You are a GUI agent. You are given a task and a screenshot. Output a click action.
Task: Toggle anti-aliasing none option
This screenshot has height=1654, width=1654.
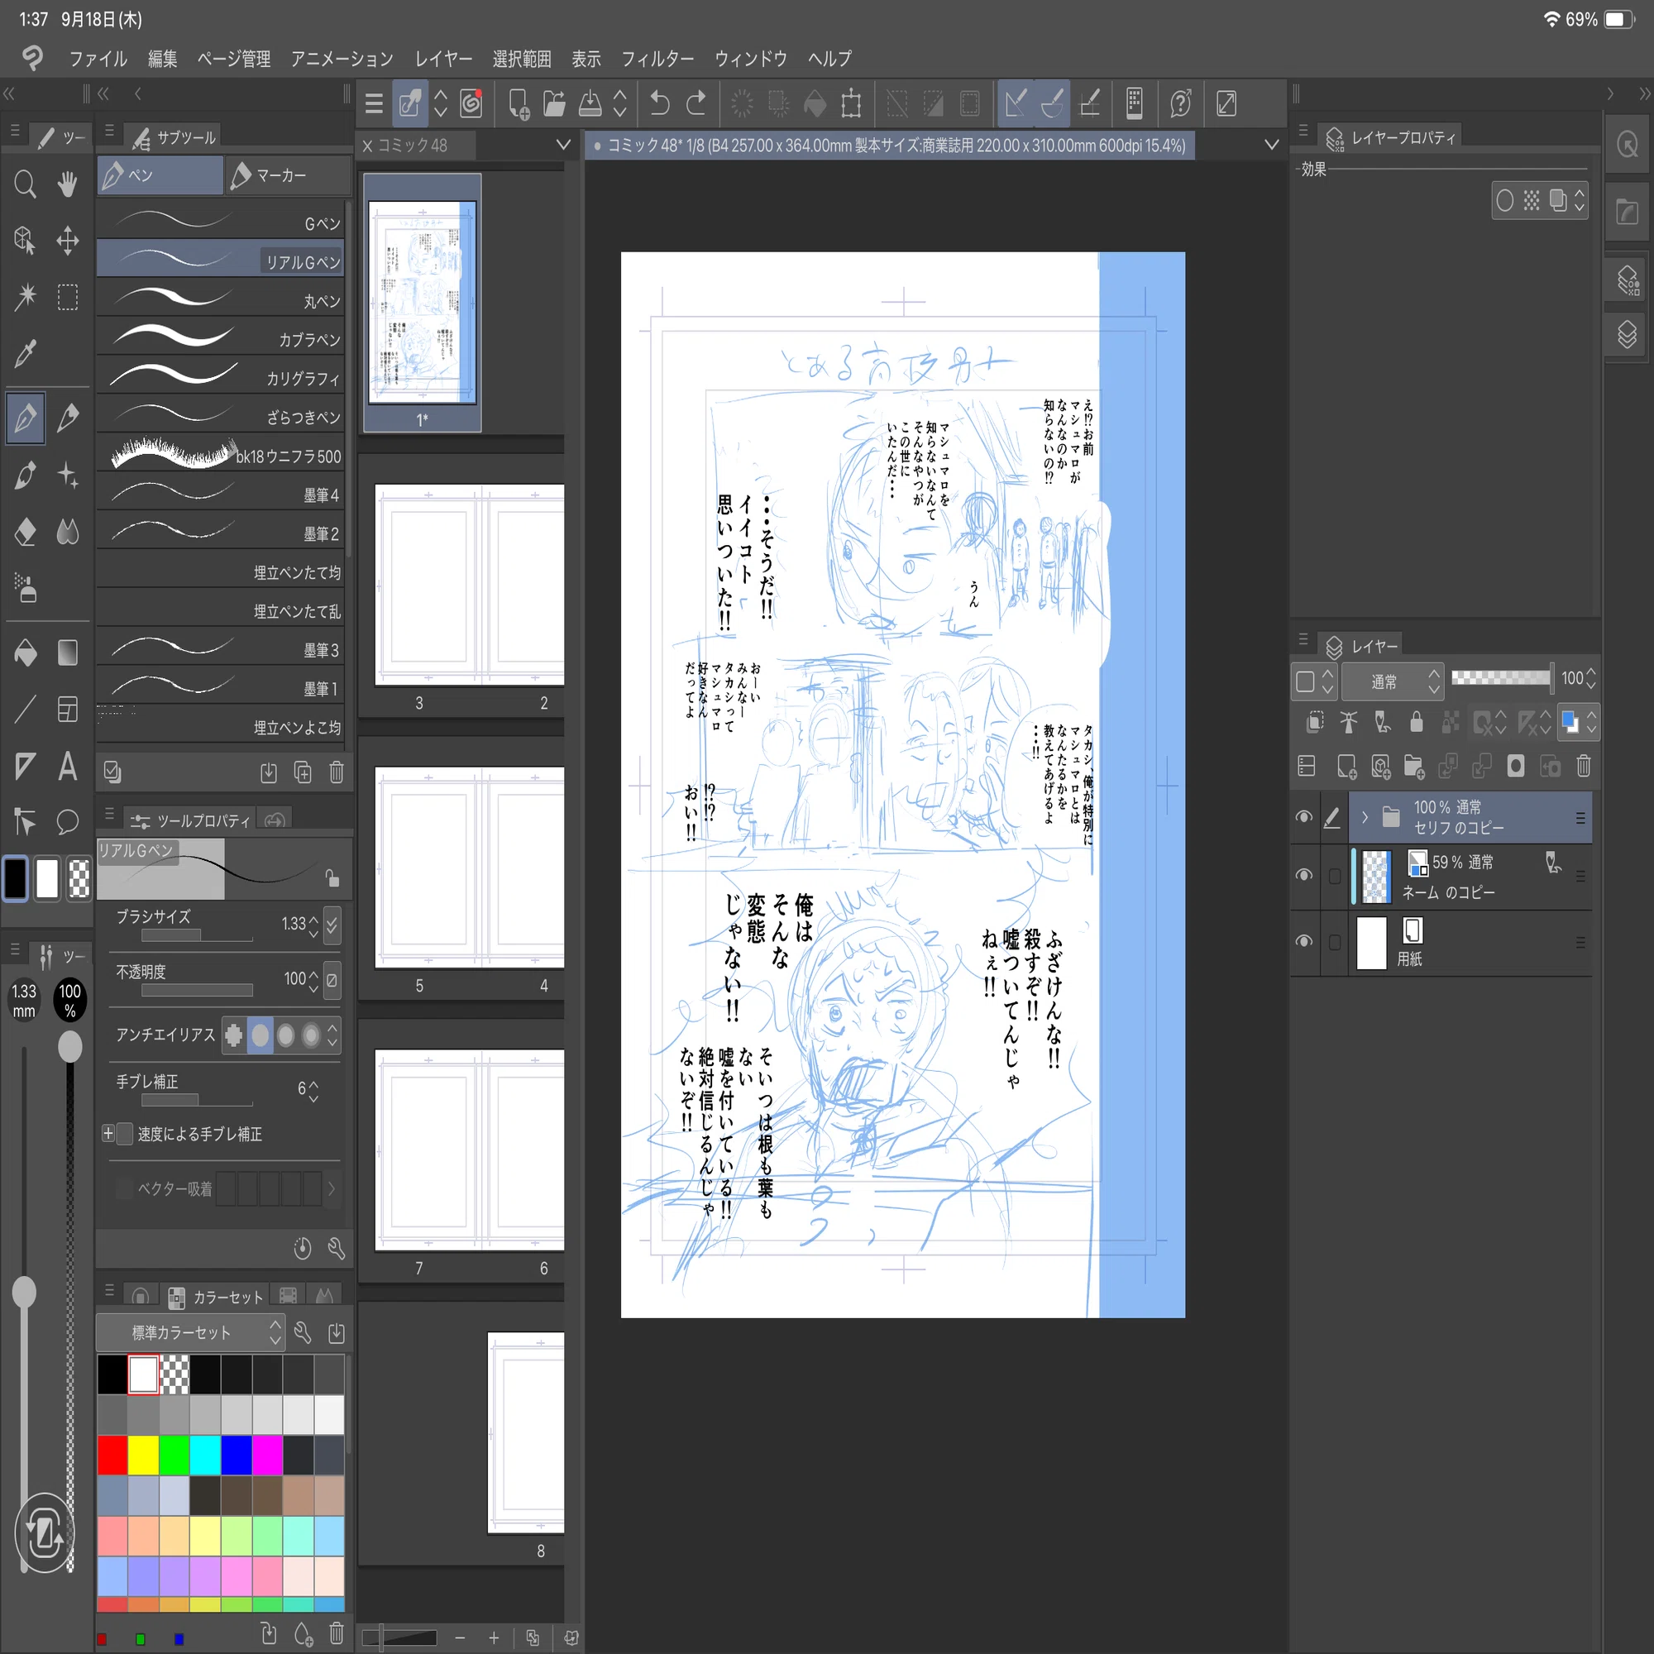point(234,1035)
